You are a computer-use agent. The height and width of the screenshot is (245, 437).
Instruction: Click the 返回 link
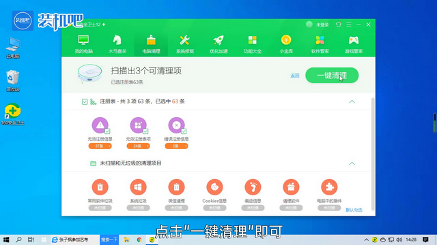pos(294,76)
